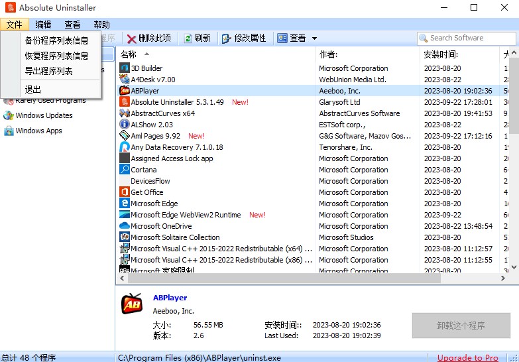
Task: Select export program list menu entry
Action: pos(48,71)
